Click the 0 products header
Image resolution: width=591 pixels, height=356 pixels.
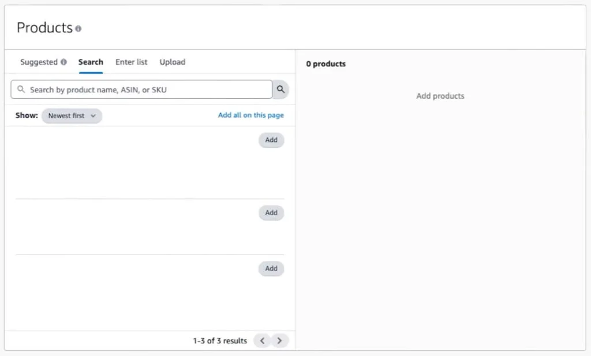coord(326,63)
